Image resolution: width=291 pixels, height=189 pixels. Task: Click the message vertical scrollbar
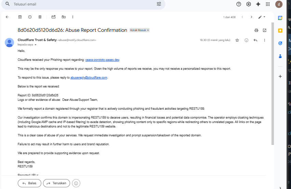point(273,83)
